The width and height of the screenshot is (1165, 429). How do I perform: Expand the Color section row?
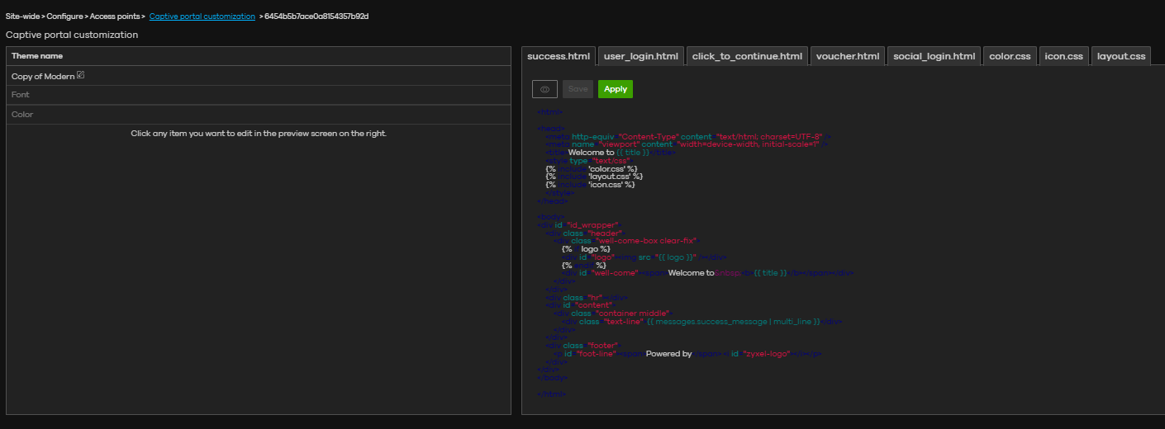22,115
